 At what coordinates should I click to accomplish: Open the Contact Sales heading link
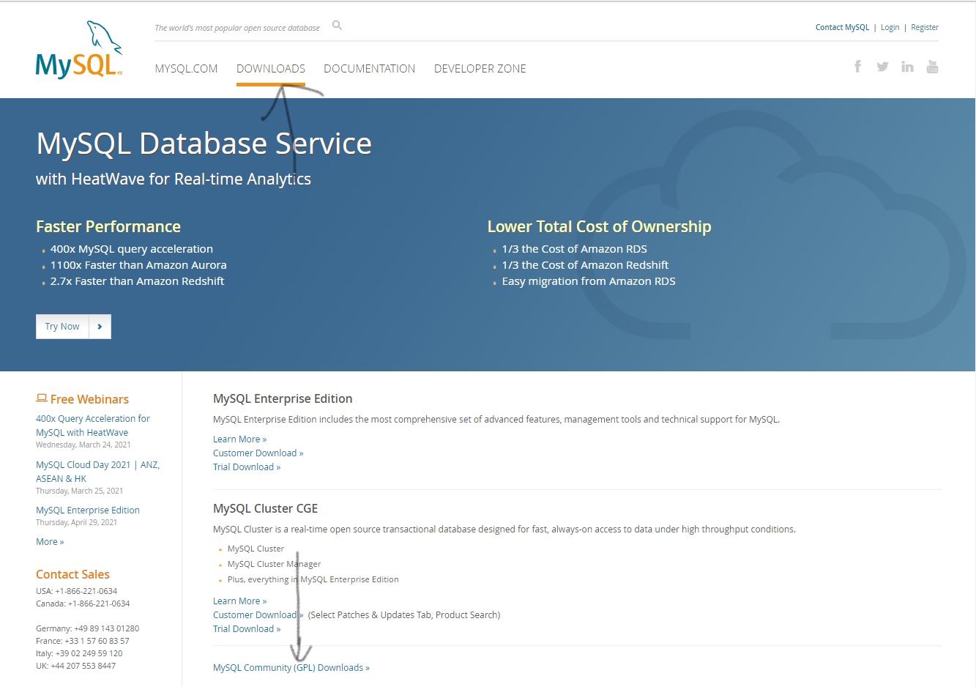coord(72,574)
